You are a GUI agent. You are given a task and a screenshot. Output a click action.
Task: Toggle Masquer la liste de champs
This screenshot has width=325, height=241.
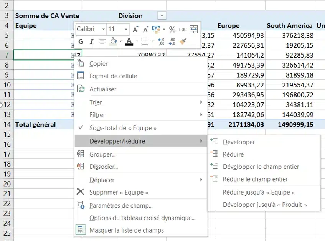(x=141, y=230)
